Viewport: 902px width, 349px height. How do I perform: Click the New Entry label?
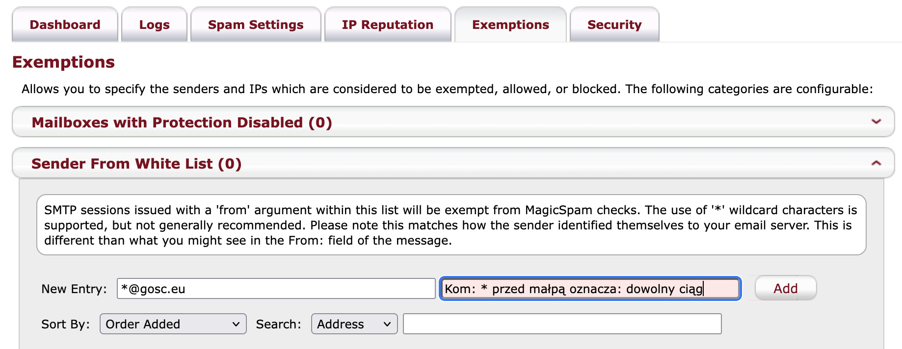click(x=74, y=289)
